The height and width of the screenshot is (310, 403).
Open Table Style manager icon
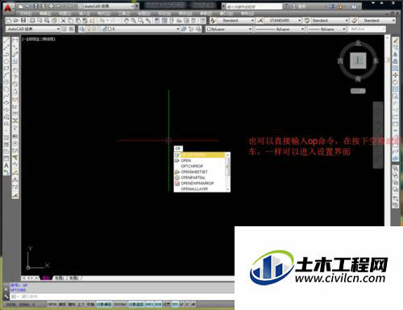tap(306, 21)
